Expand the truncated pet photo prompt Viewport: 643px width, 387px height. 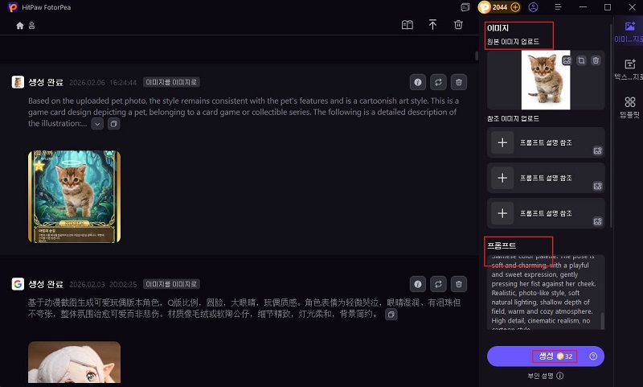click(x=97, y=124)
